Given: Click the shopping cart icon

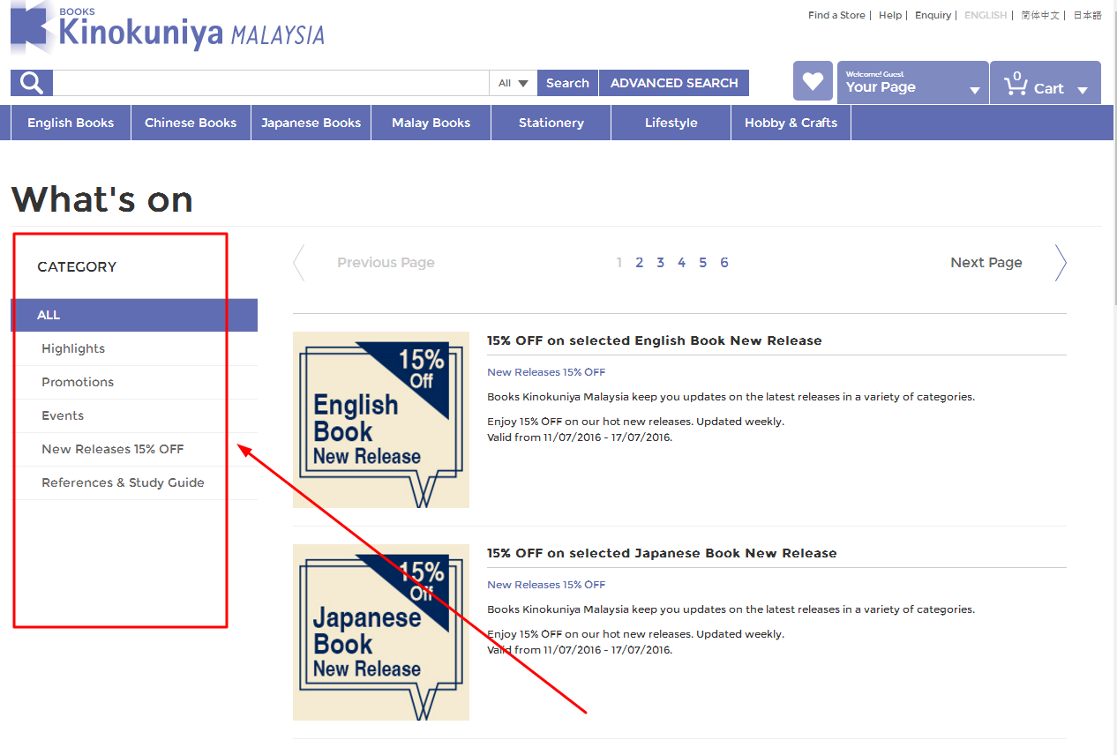Looking at the screenshot, I should [x=1016, y=82].
